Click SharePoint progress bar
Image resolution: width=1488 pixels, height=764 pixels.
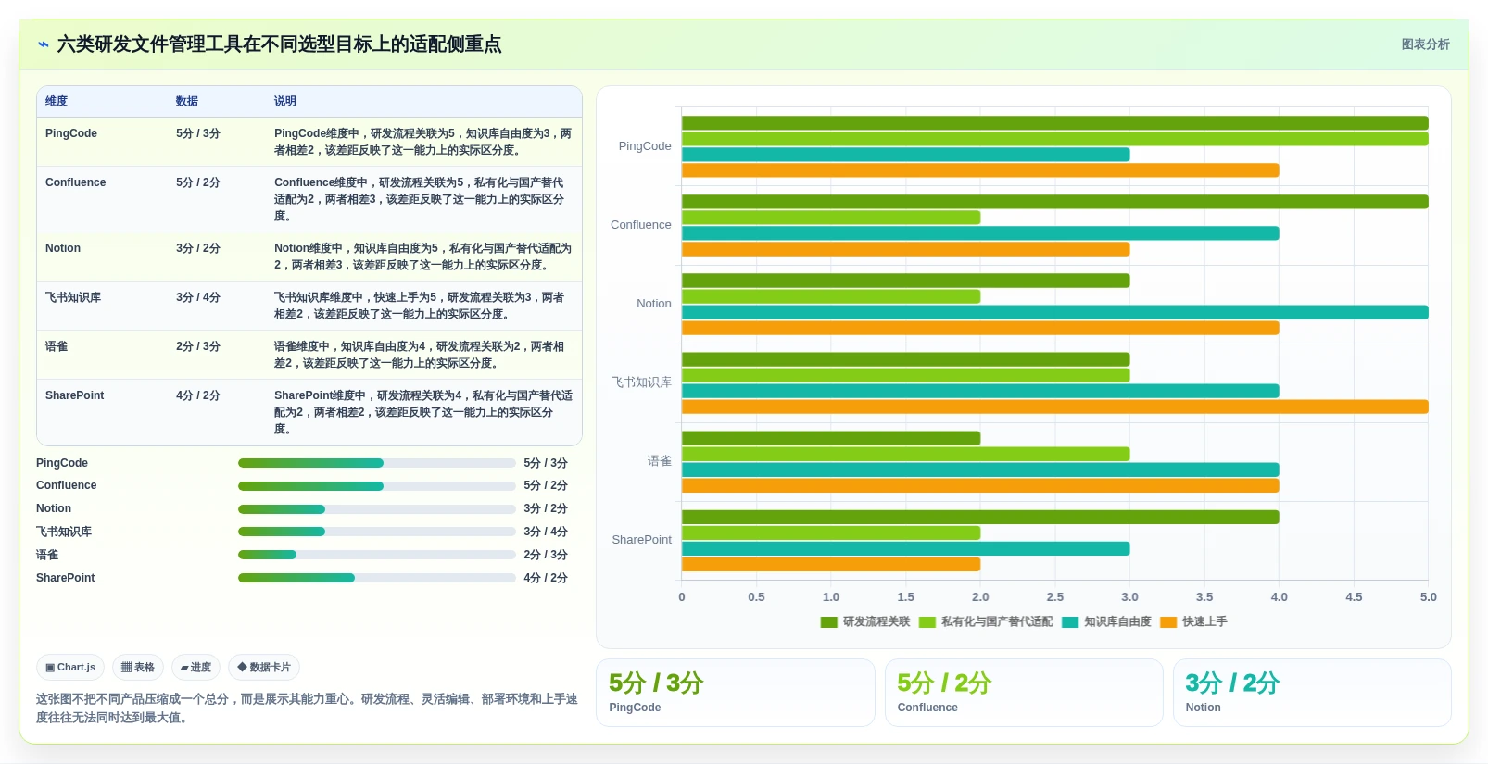[376, 578]
